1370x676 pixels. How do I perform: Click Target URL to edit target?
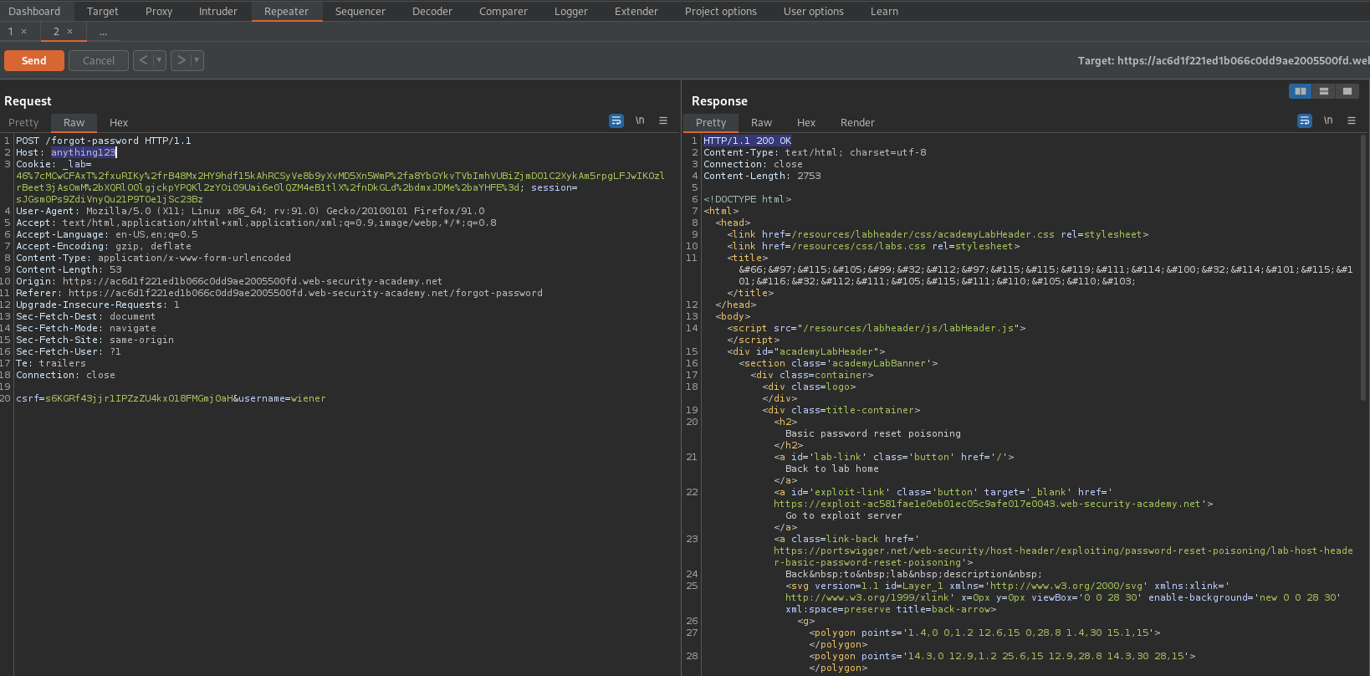pyautogui.click(x=1224, y=60)
